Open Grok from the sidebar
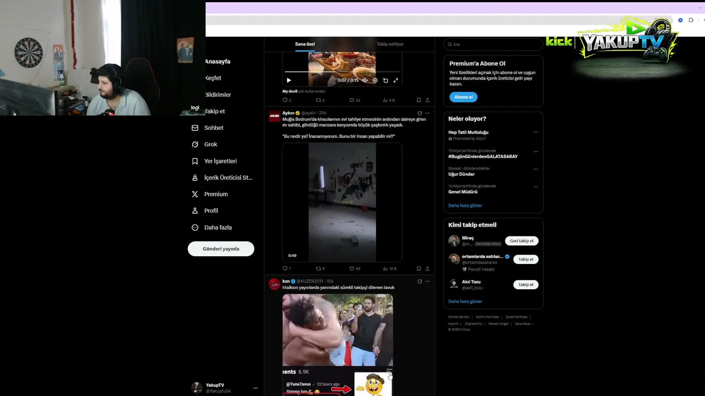Screen dimensions: 705x396 point(204,144)
